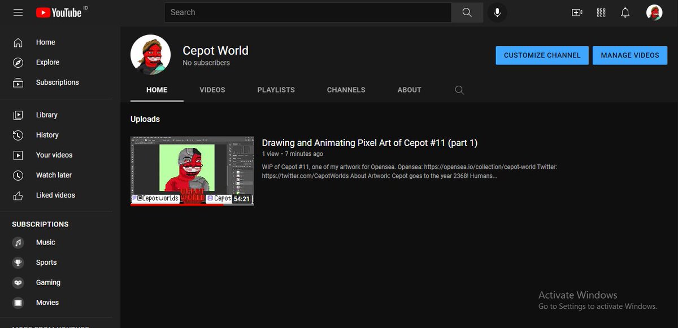Image resolution: width=678 pixels, height=328 pixels.
Task: Open the CHANNELS tab
Action: pyautogui.click(x=346, y=90)
